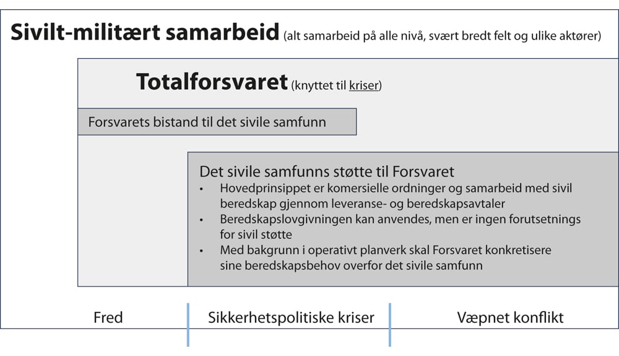
Task: Select heading "Det sivile samfunns støtte til Forsvaret"
Action: point(327,171)
